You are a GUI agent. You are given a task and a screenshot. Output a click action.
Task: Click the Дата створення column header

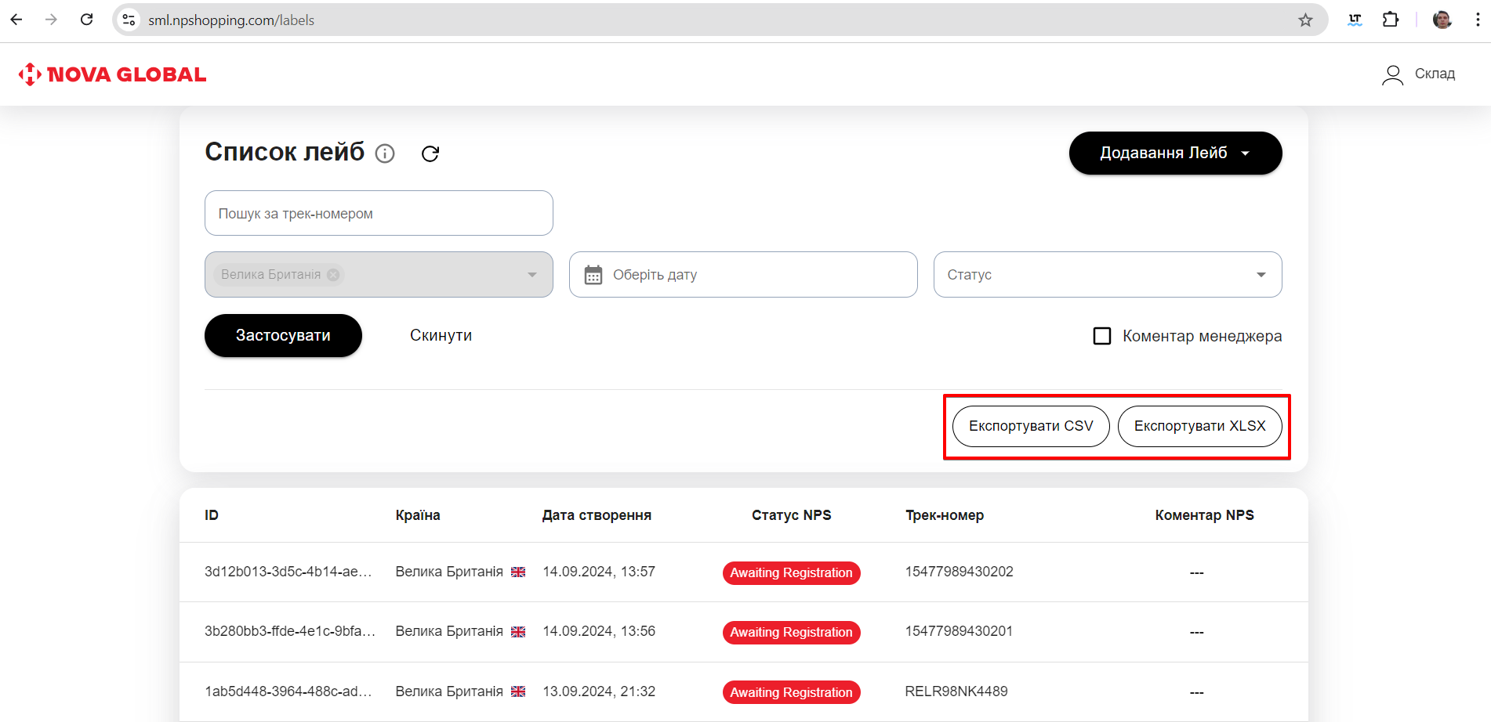(x=597, y=515)
